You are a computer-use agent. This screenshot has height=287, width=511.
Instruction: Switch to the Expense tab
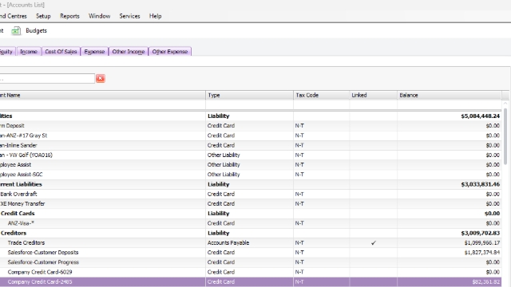point(94,51)
